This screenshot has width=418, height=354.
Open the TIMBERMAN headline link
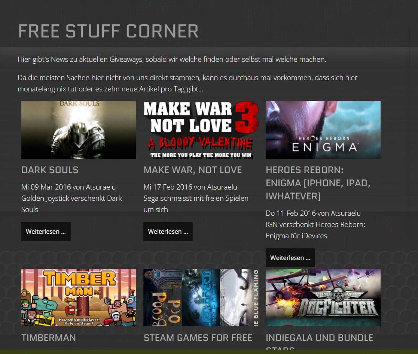tap(49, 338)
